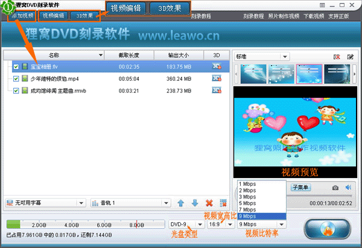
Task: Open the 无可用字幕 subtitle dropdown
Action: [45, 203]
